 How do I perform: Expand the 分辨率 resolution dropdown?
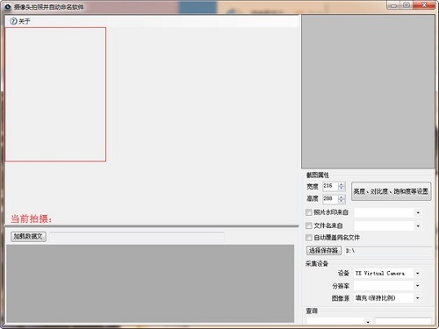tap(418, 285)
